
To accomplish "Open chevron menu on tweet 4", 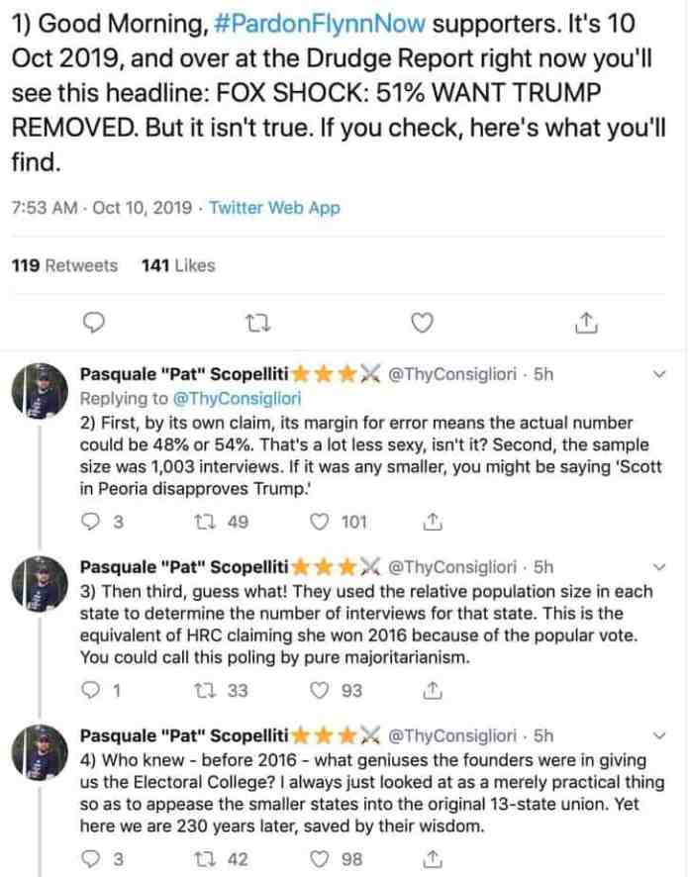I will coord(660,734).
